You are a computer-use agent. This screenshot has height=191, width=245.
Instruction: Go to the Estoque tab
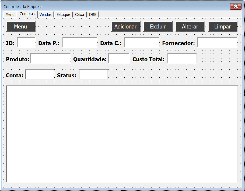coord(63,15)
